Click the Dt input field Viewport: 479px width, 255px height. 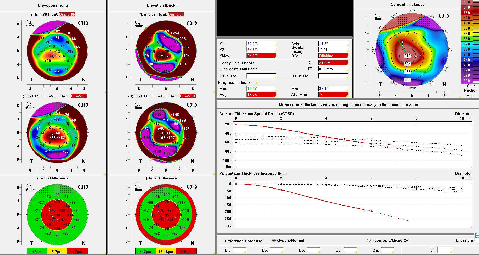[x=350, y=250]
